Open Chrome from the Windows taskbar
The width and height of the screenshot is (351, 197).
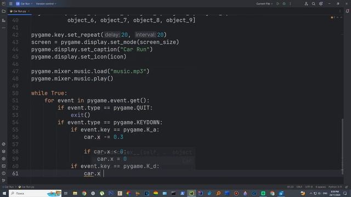click(84, 193)
